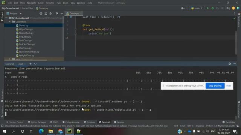Select WeightClass.py in project tree
Screen dimensions: 241x135
pos(27,55)
